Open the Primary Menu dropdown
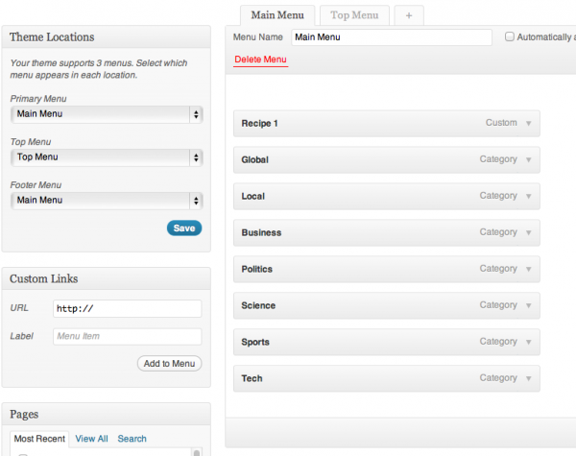 tap(107, 114)
